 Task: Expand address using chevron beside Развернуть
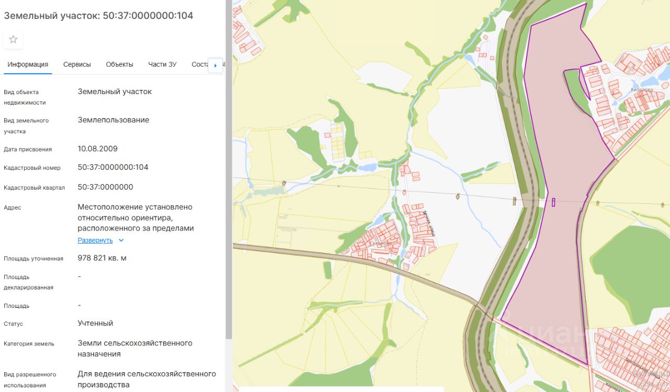121,240
